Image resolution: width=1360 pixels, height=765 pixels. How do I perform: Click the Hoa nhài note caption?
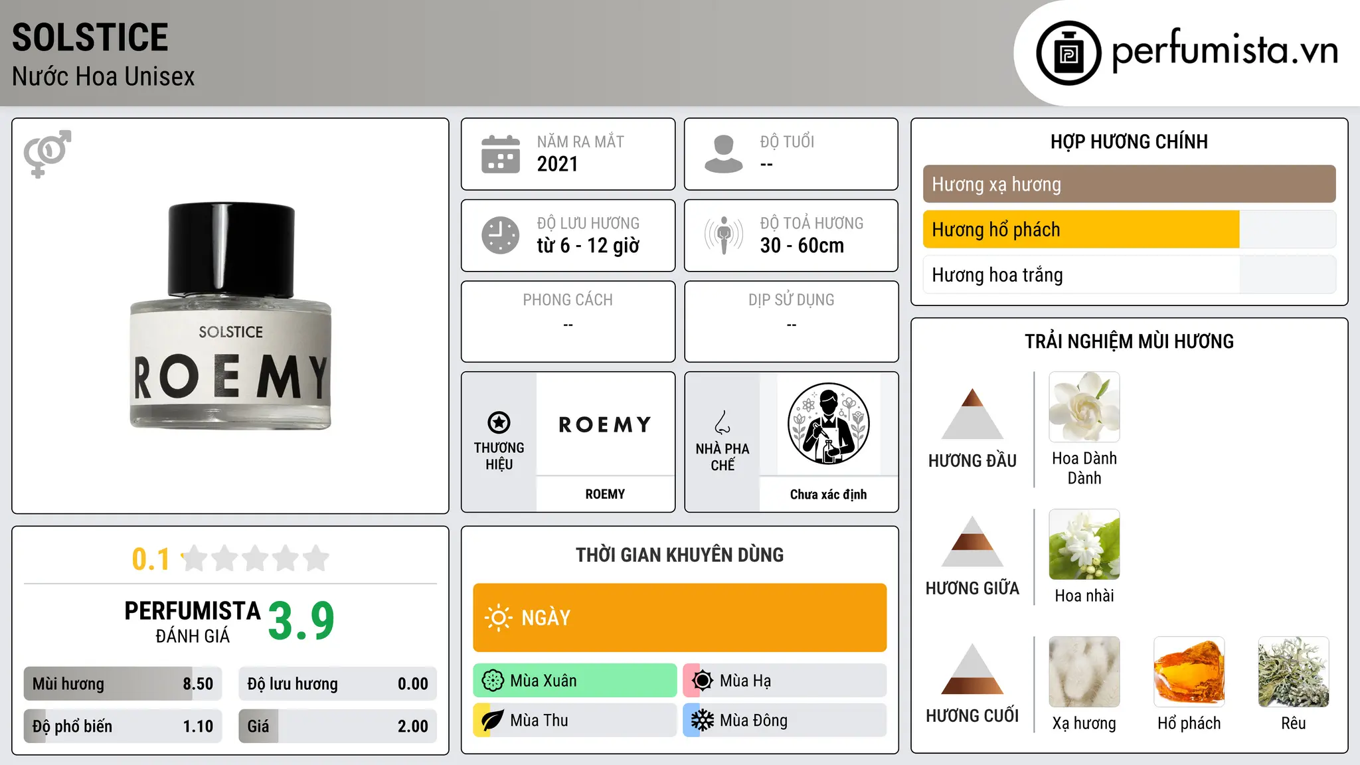[1084, 596]
